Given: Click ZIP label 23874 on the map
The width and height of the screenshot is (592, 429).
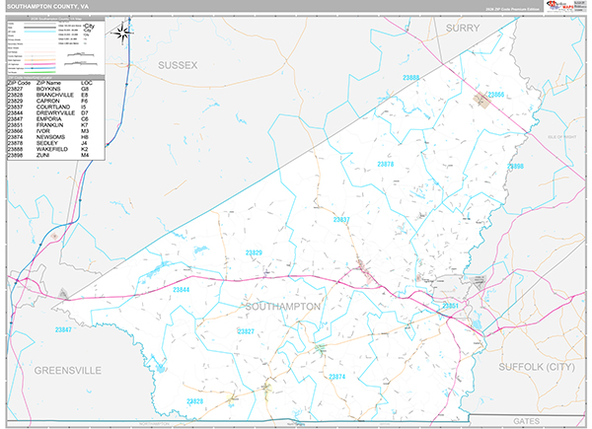Looking at the screenshot, I should click(x=337, y=378).
